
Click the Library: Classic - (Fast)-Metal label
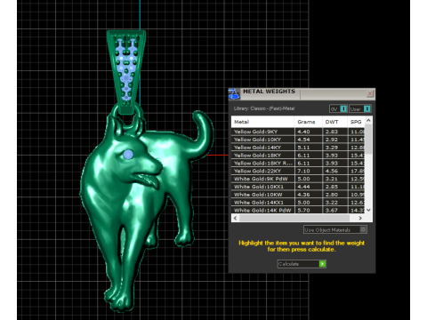click(264, 108)
